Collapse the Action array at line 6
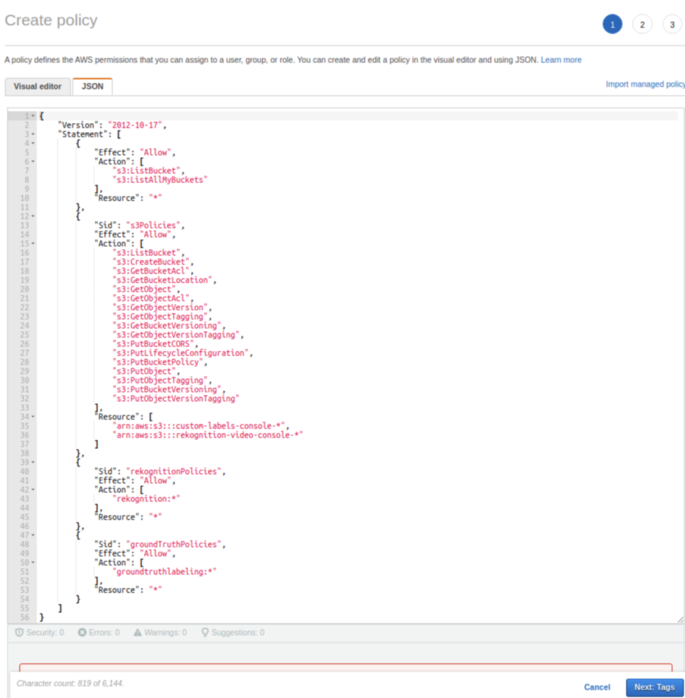The image size is (685, 698). [x=33, y=162]
